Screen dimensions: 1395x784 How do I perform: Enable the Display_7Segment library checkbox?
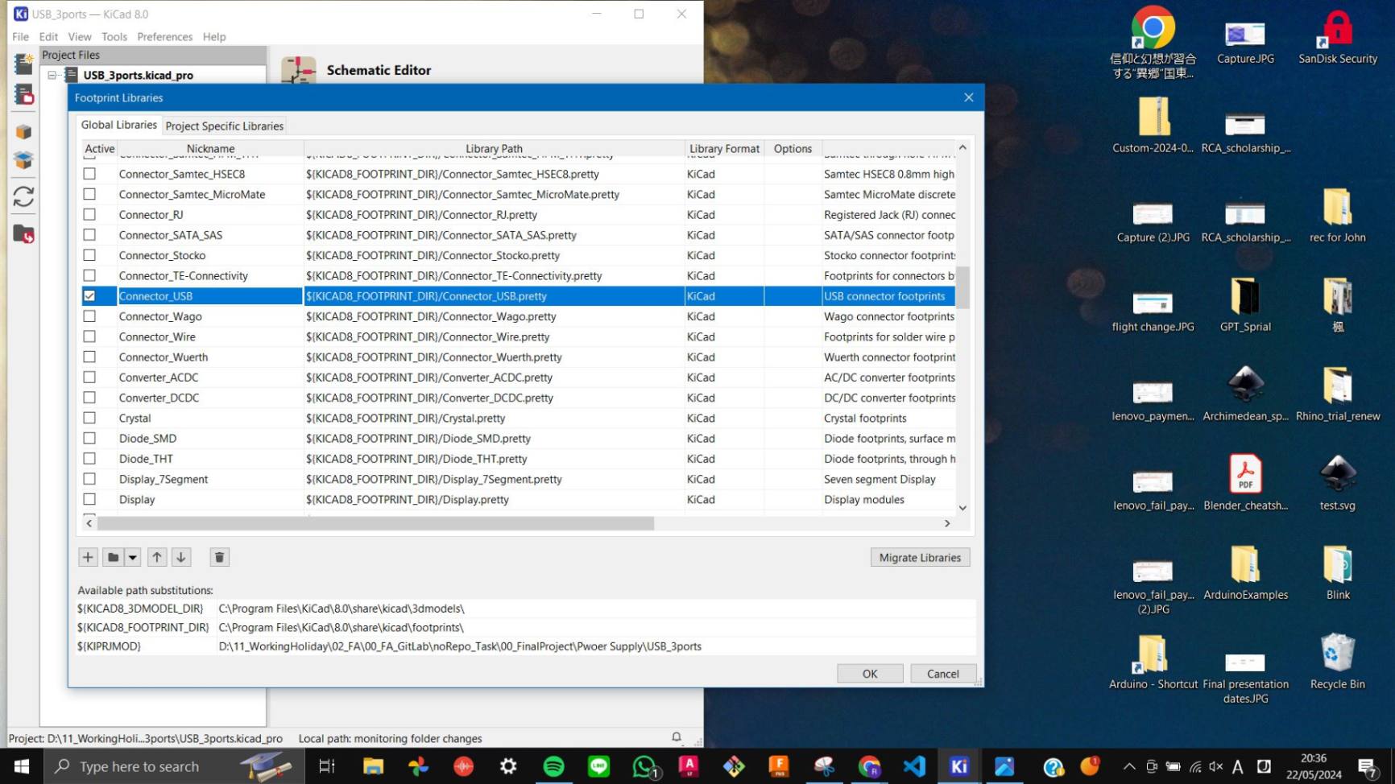point(89,478)
